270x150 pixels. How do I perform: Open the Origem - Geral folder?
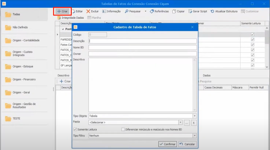(25, 92)
